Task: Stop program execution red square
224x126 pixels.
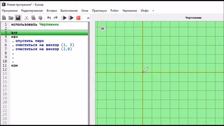Action: click(78, 18)
